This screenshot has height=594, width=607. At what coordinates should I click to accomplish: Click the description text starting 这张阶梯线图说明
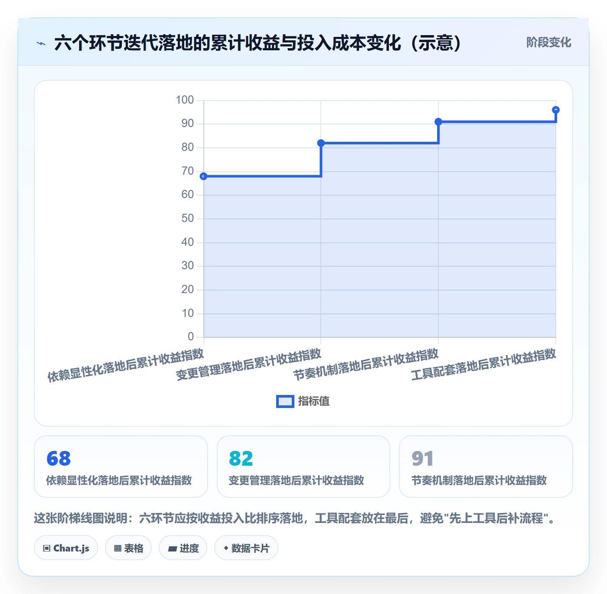(295, 518)
